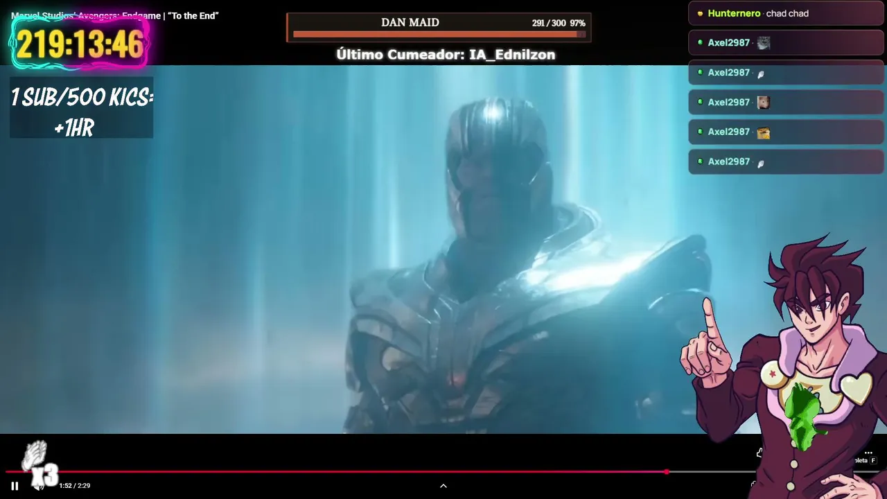Click the orange DAN MAID goal progress bar
The height and width of the screenshot is (499, 887).
[x=439, y=34]
